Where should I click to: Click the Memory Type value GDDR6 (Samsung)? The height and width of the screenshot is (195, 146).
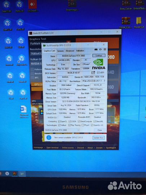pyautogui.click(x=67, y=93)
